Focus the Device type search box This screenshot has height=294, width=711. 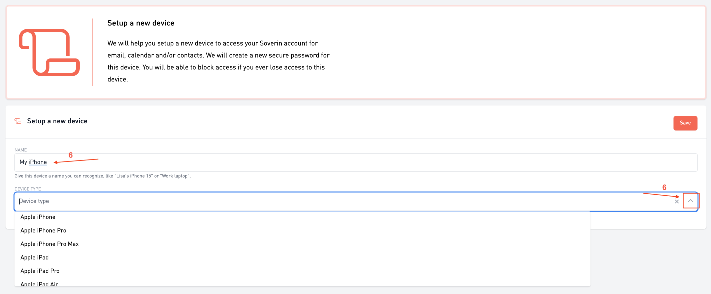pos(331,201)
